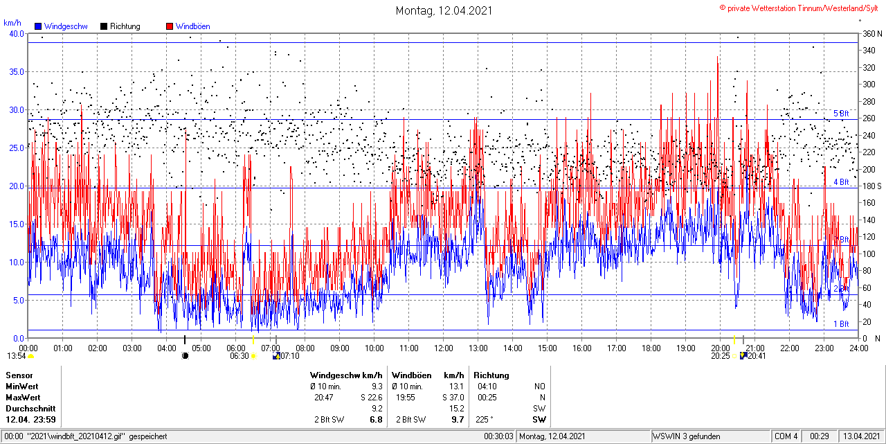Click the 00:29 status field
Screen dimensions: 886x444
click(820, 436)
